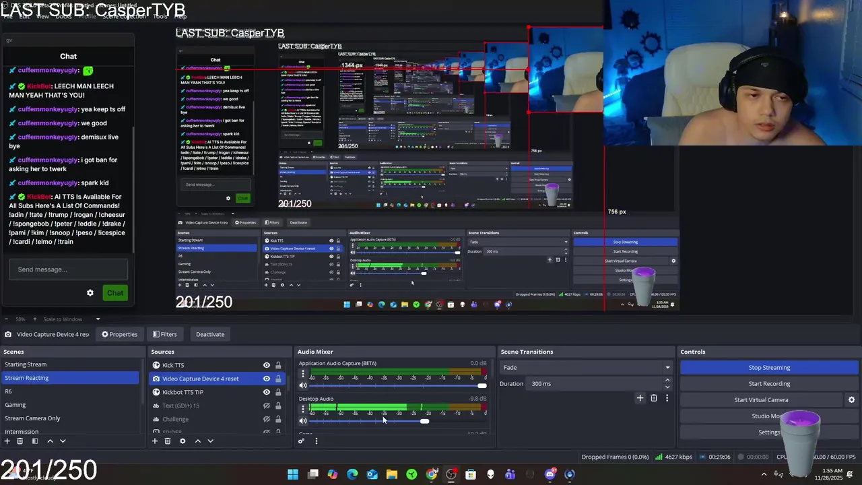The image size is (862, 485).
Task: Lock the Text (GDI+) 15 source
Action: (278, 406)
